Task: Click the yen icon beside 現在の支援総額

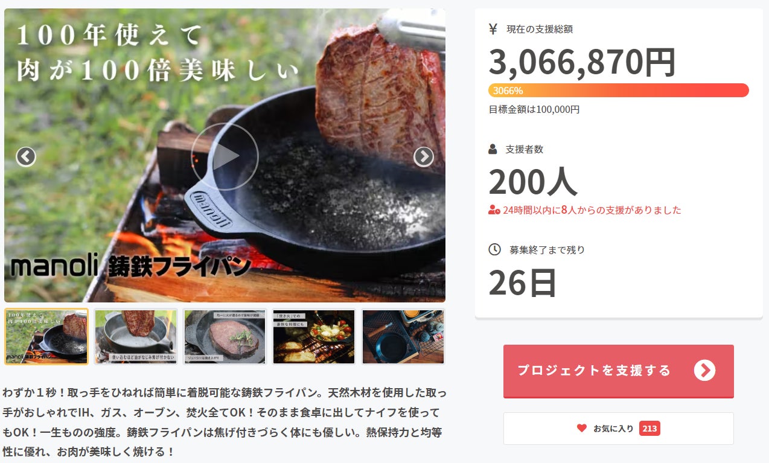Action: pos(493,28)
